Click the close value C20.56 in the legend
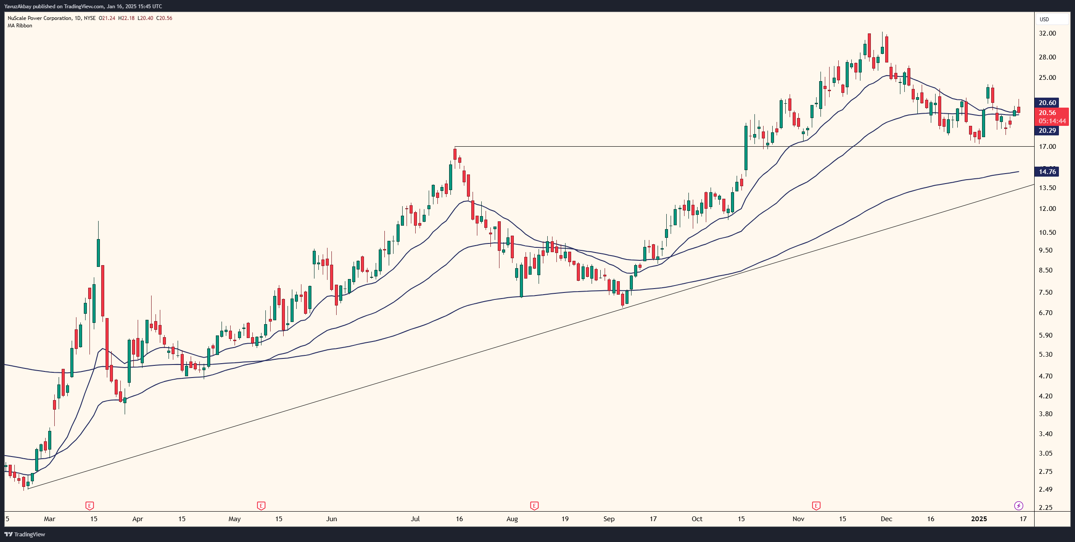The height and width of the screenshot is (542, 1075). pyautogui.click(x=164, y=18)
